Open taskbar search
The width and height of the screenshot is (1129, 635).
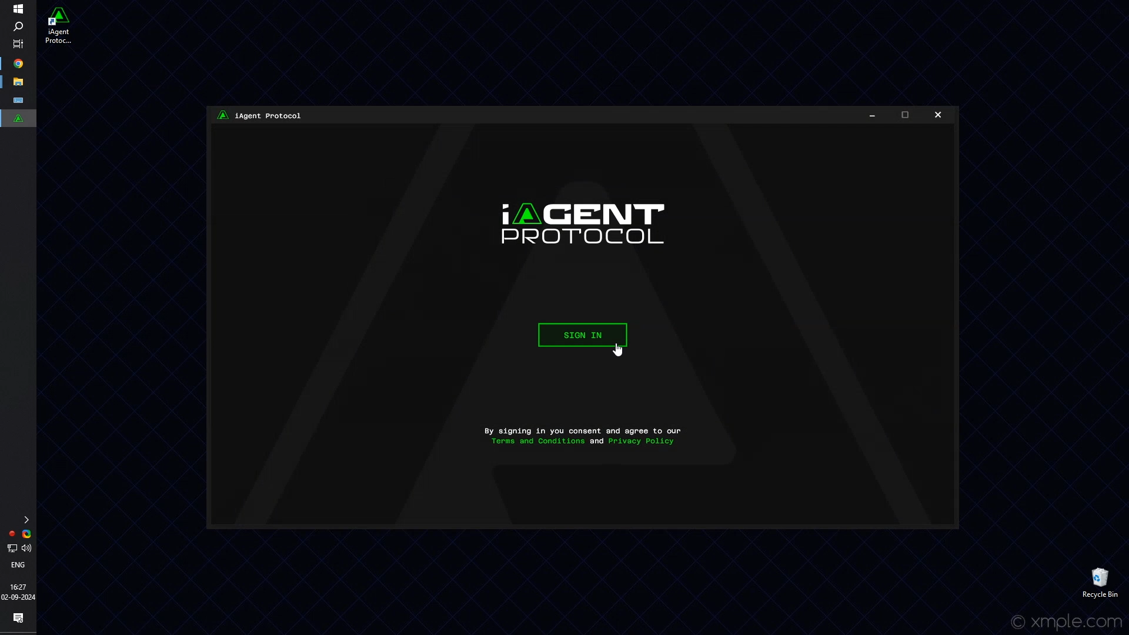18,26
